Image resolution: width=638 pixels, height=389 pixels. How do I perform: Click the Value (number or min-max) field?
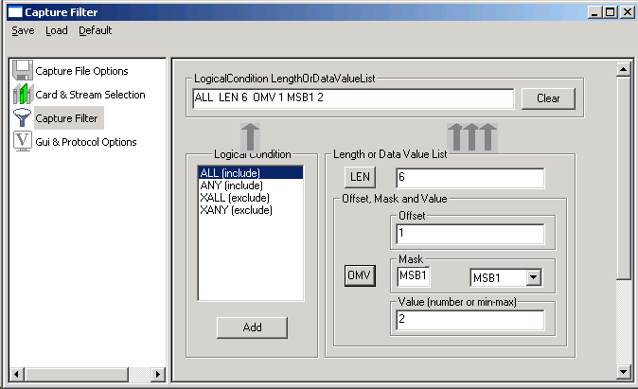(470, 320)
